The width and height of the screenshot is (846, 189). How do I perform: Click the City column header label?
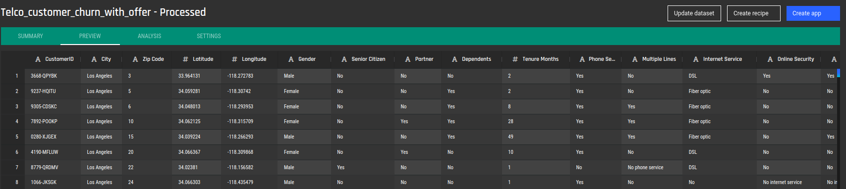[x=106, y=59]
